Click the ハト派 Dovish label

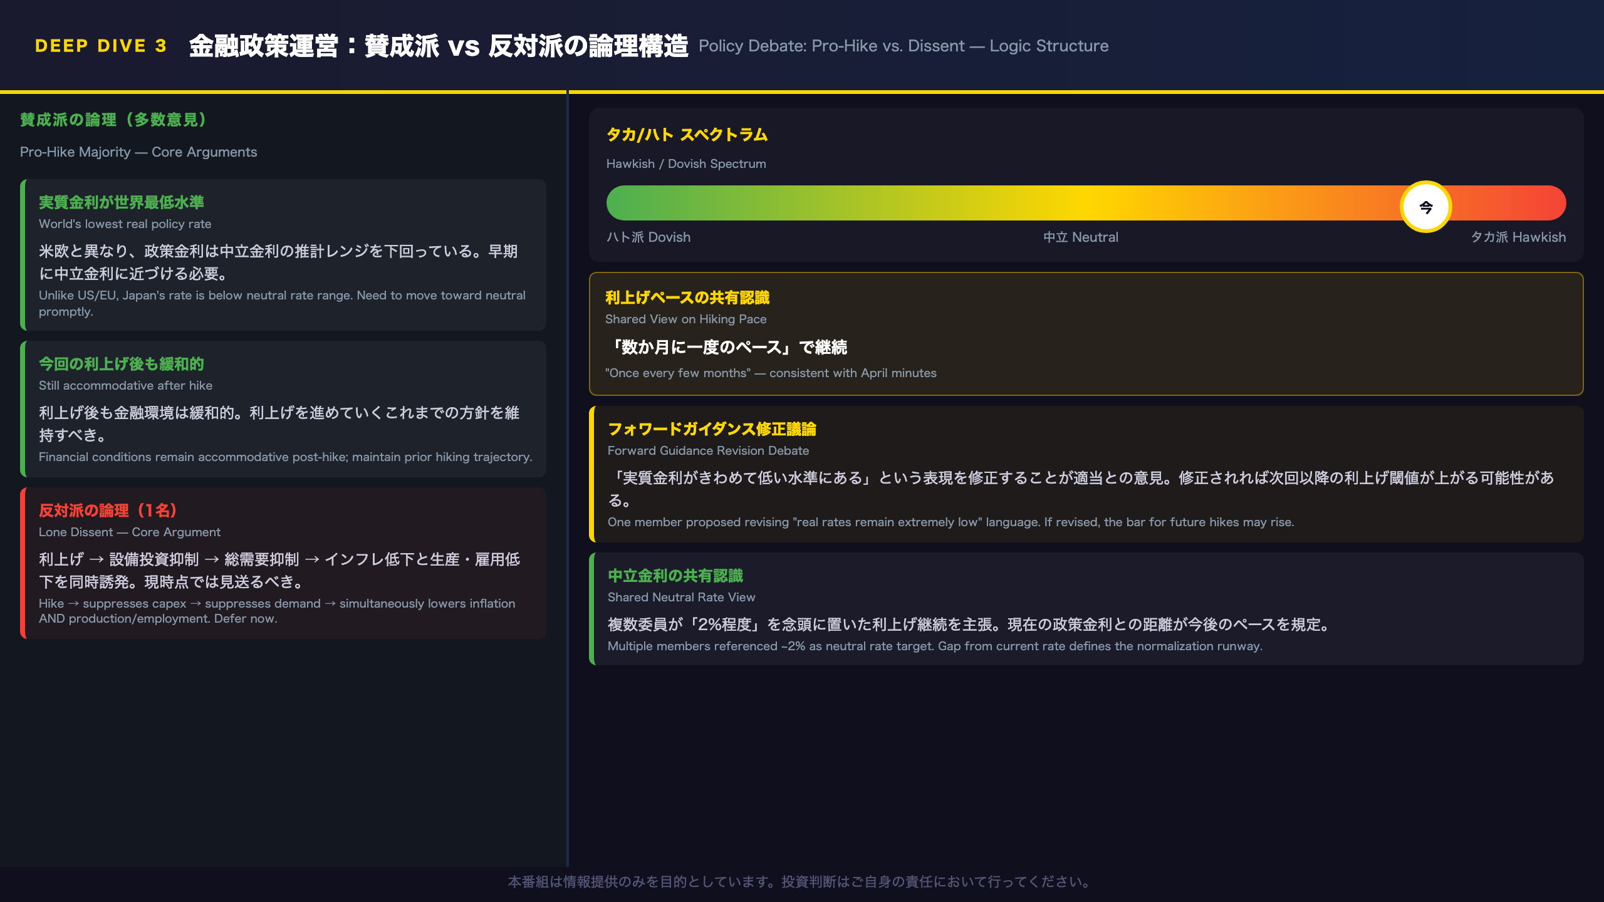648,237
